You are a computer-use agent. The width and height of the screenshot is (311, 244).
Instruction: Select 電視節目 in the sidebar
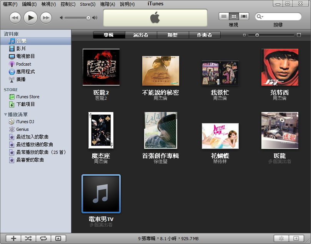click(36, 56)
